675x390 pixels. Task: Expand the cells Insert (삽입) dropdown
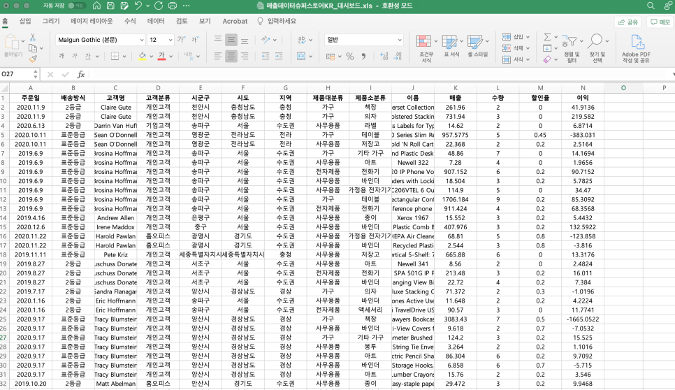[528, 37]
